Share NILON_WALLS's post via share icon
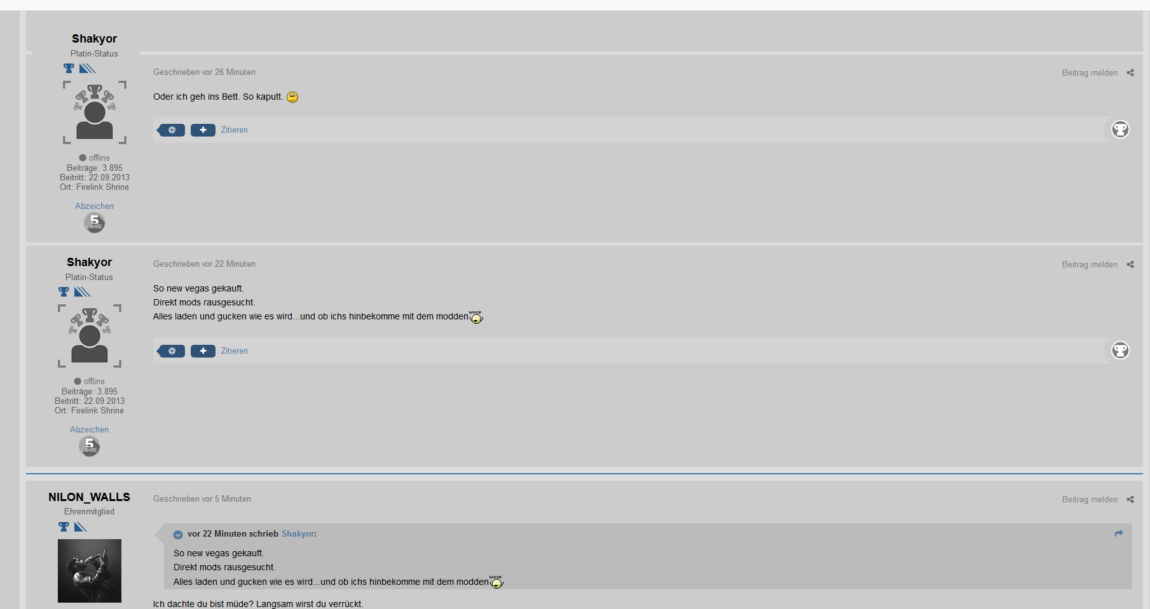1150x609 pixels. pyautogui.click(x=1130, y=500)
